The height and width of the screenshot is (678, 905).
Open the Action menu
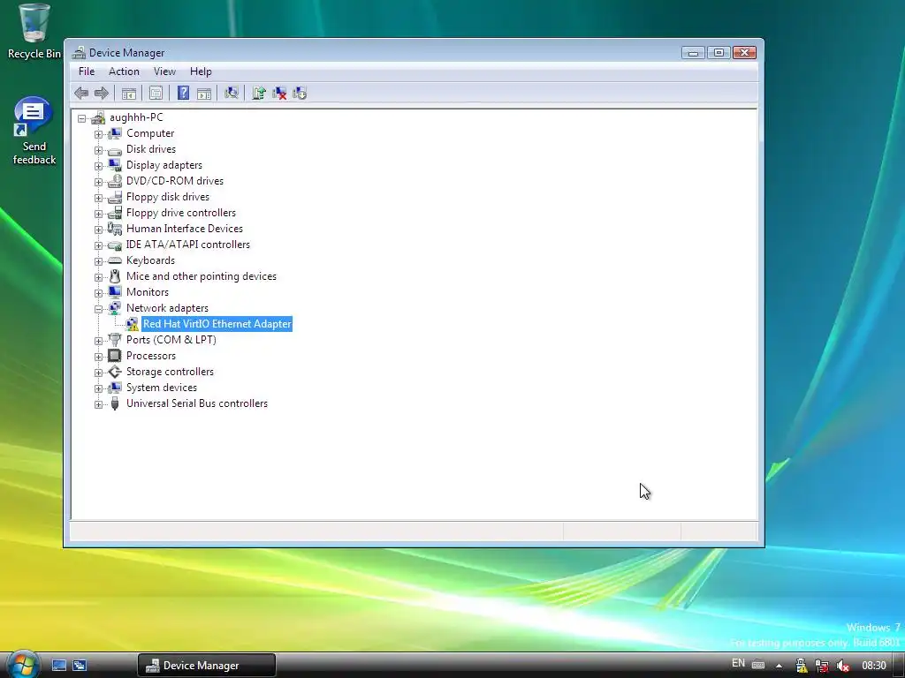tap(124, 72)
